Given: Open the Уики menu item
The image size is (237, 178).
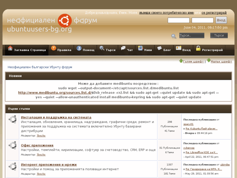Looking at the screenshot, I should tap(145, 50).
